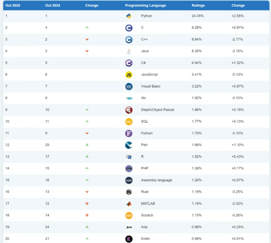The height and width of the screenshot is (243, 271).
Task: Click the Oct 2025 column header
Action: coord(13,6)
